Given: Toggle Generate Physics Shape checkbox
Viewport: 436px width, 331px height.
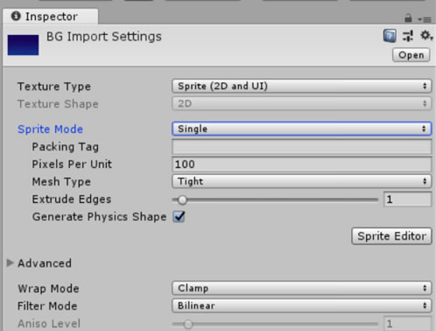Looking at the screenshot, I should pos(179,216).
